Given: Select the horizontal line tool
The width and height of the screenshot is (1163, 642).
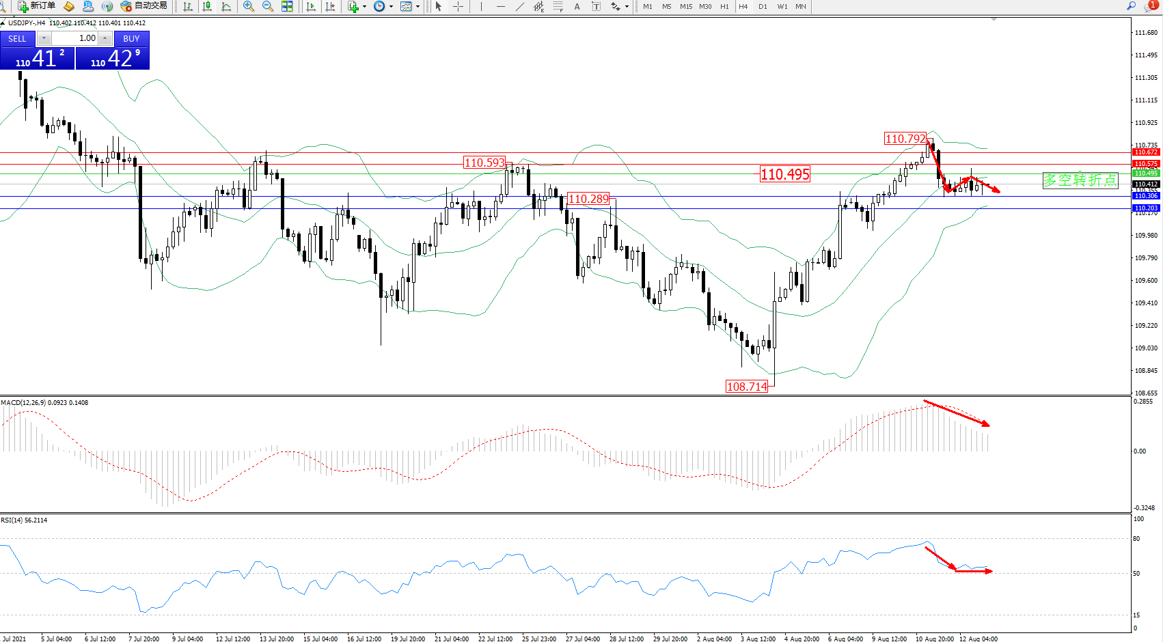Looking at the screenshot, I should pos(501,6).
